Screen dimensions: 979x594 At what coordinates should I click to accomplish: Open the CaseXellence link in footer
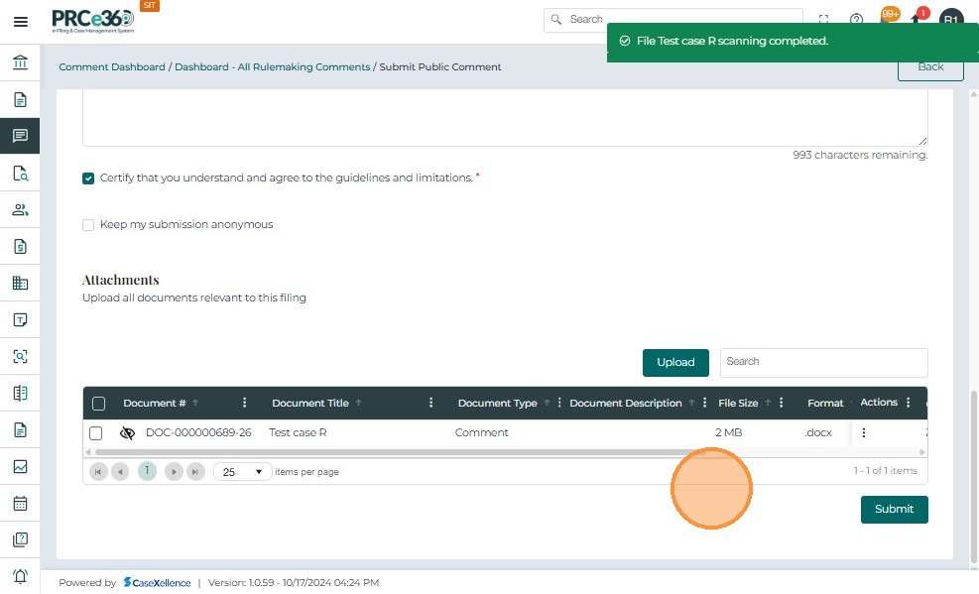tap(157, 583)
